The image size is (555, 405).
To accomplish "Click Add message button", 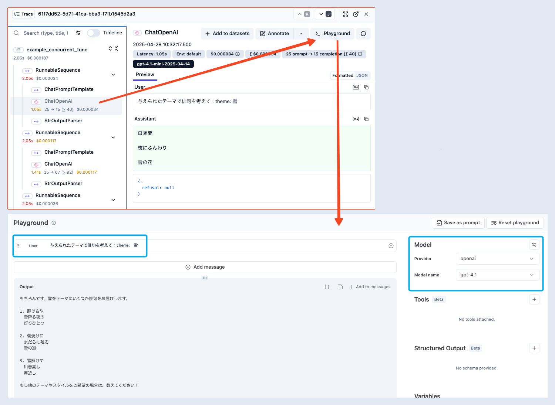I will (205, 267).
